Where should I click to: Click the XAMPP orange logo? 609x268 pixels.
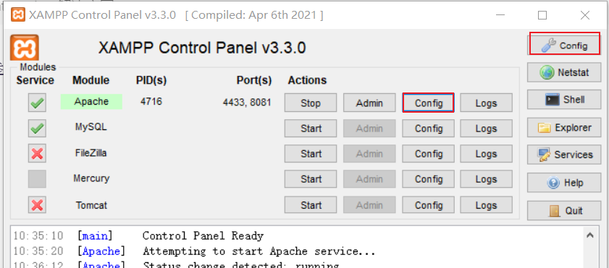(x=24, y=48)
